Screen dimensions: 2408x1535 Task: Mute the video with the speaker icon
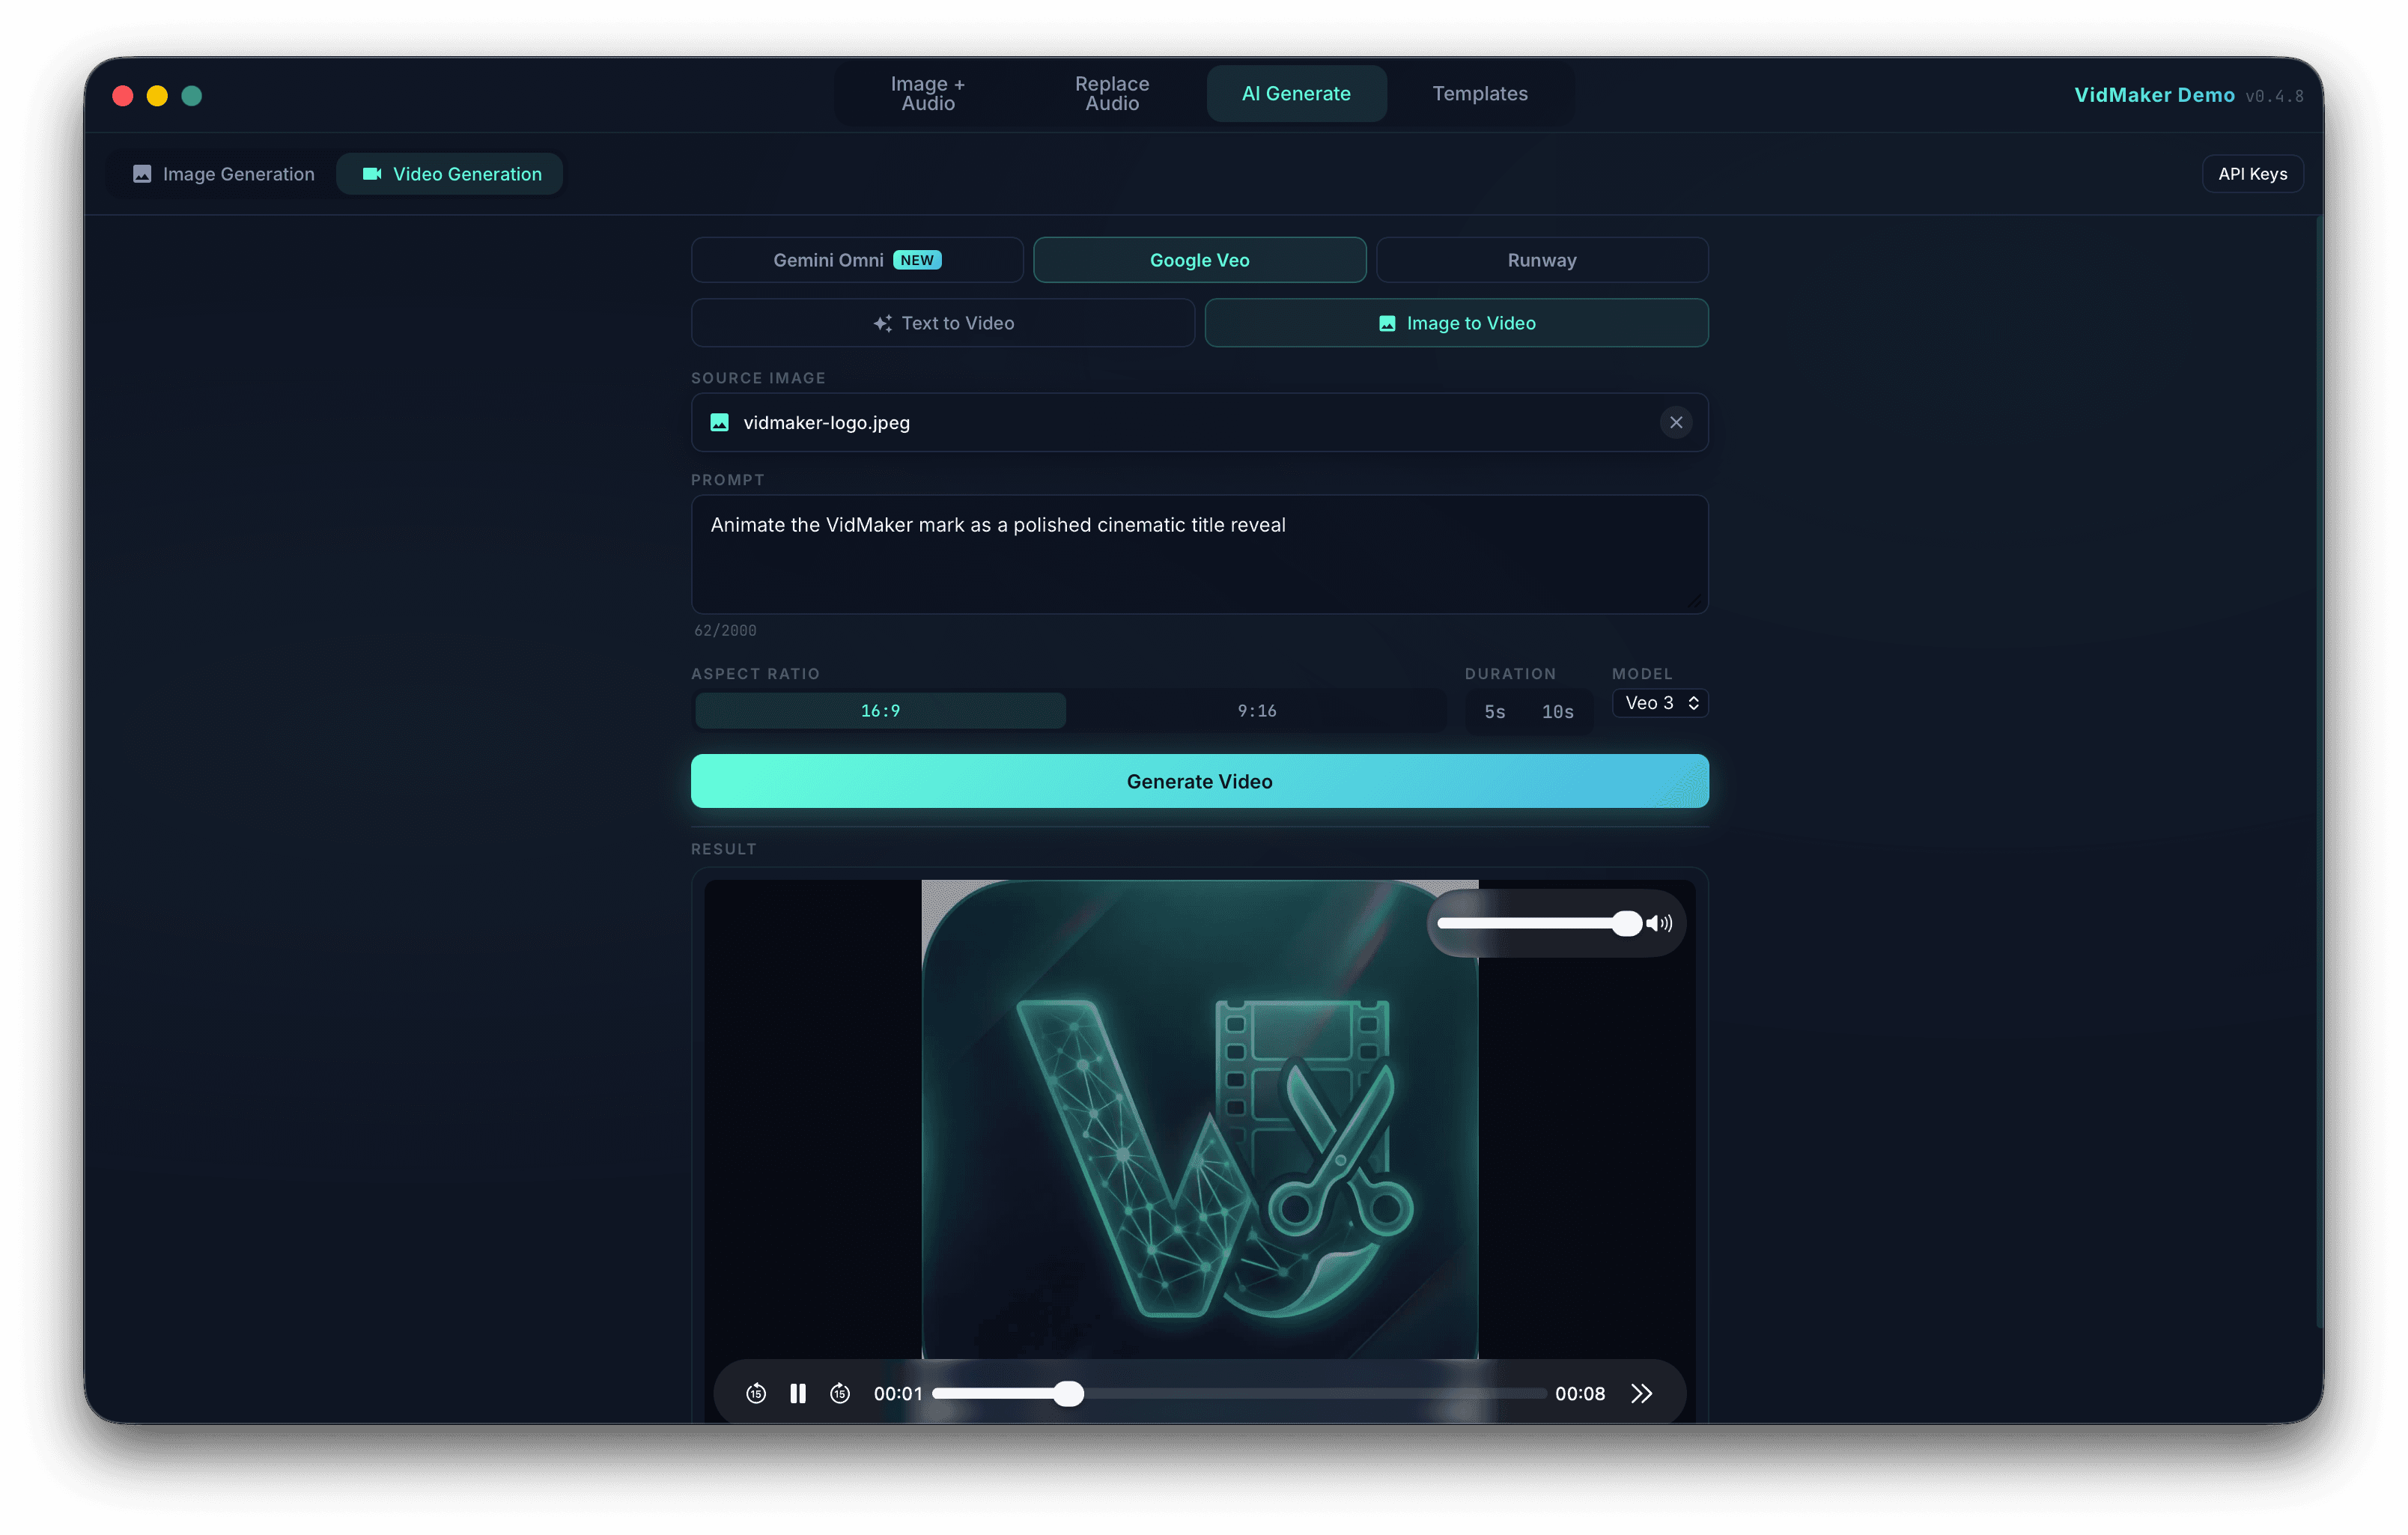pos(1659,923)
